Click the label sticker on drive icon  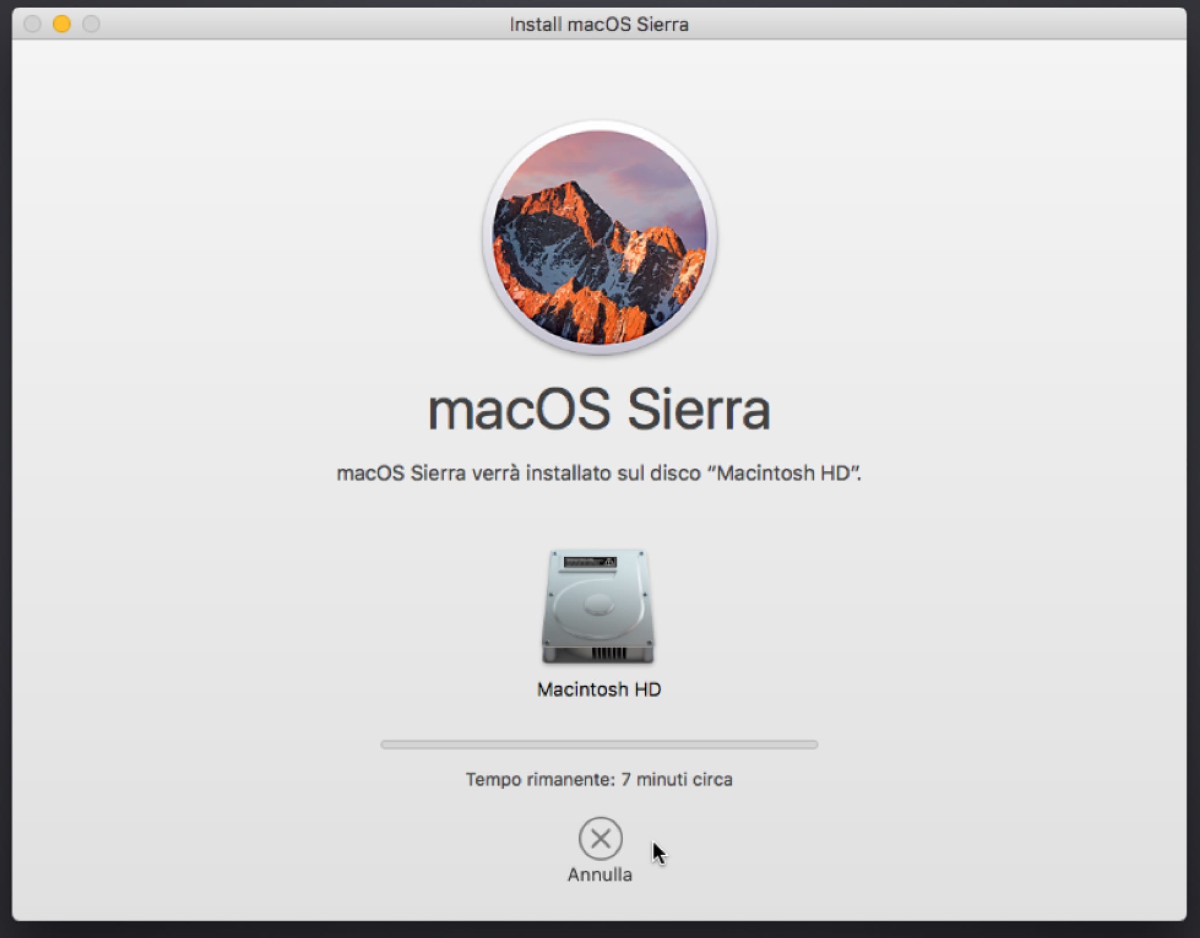(x=590, y=562)
